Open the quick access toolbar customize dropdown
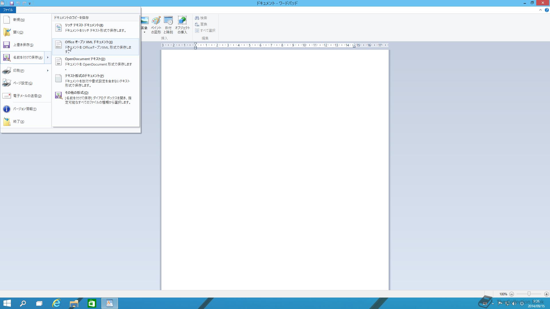Viewport: 550px width, 309px height. (30, 3)
